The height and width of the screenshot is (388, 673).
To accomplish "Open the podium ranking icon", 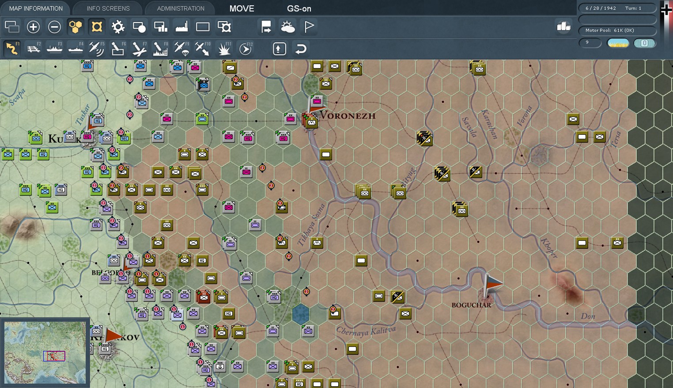I will pos(563,27).
